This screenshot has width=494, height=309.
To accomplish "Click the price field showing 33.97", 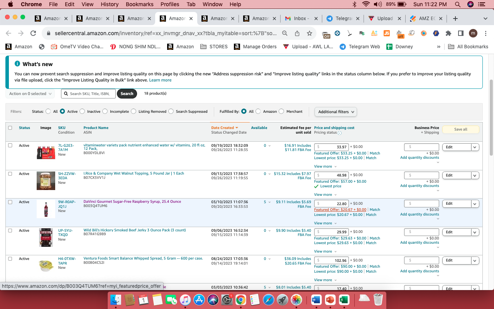I will 332,147.
